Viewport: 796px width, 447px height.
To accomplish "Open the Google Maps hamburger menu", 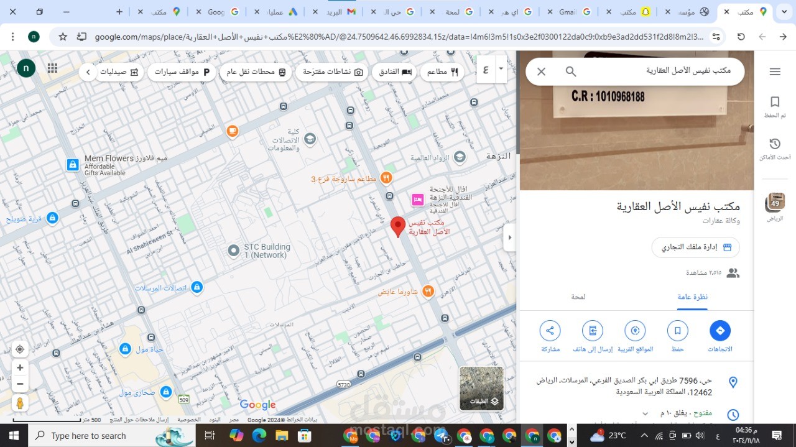I will point(775,71).
